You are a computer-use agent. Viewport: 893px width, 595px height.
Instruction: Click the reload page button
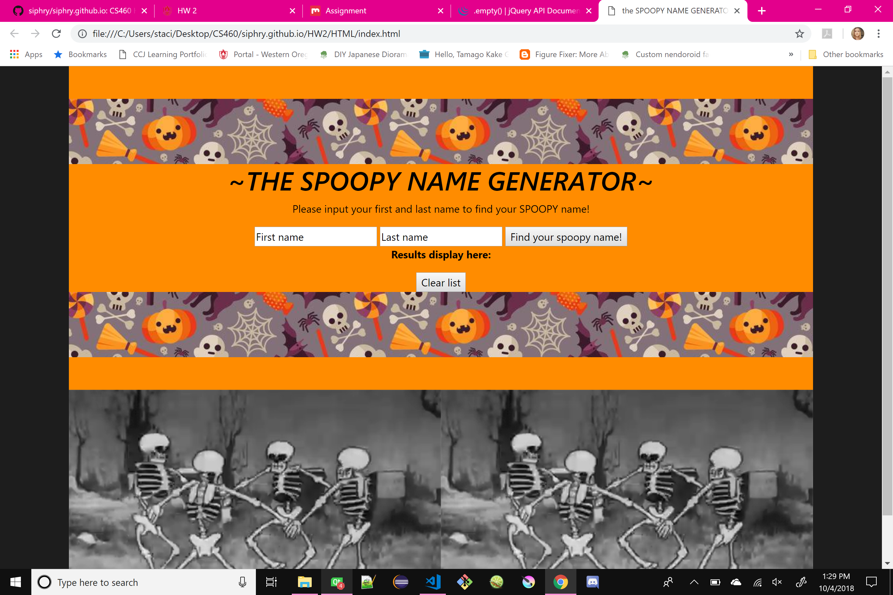pyautogui.click(x=56, y=34)
